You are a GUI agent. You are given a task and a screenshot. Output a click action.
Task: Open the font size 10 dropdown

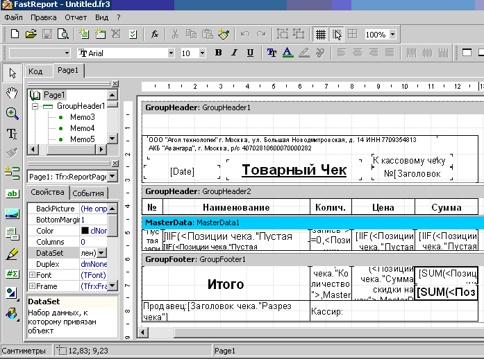[x=202, y=53]
